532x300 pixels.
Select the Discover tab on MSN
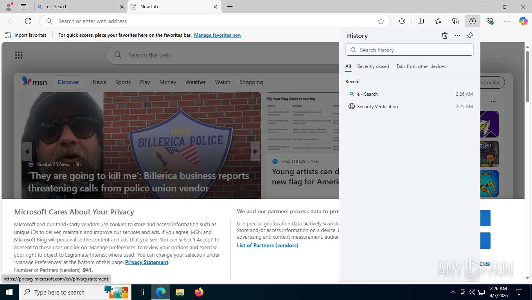click(68, 82)
